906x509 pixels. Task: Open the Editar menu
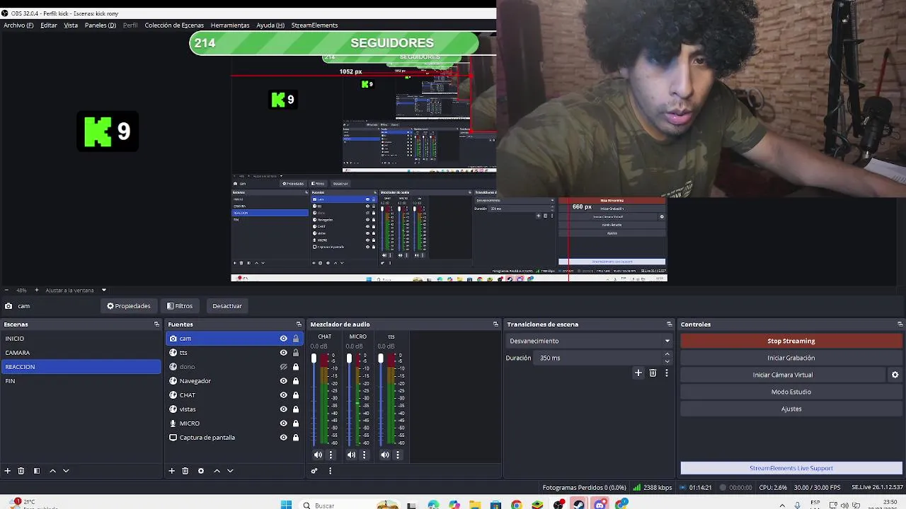click(x=49, y=25)
